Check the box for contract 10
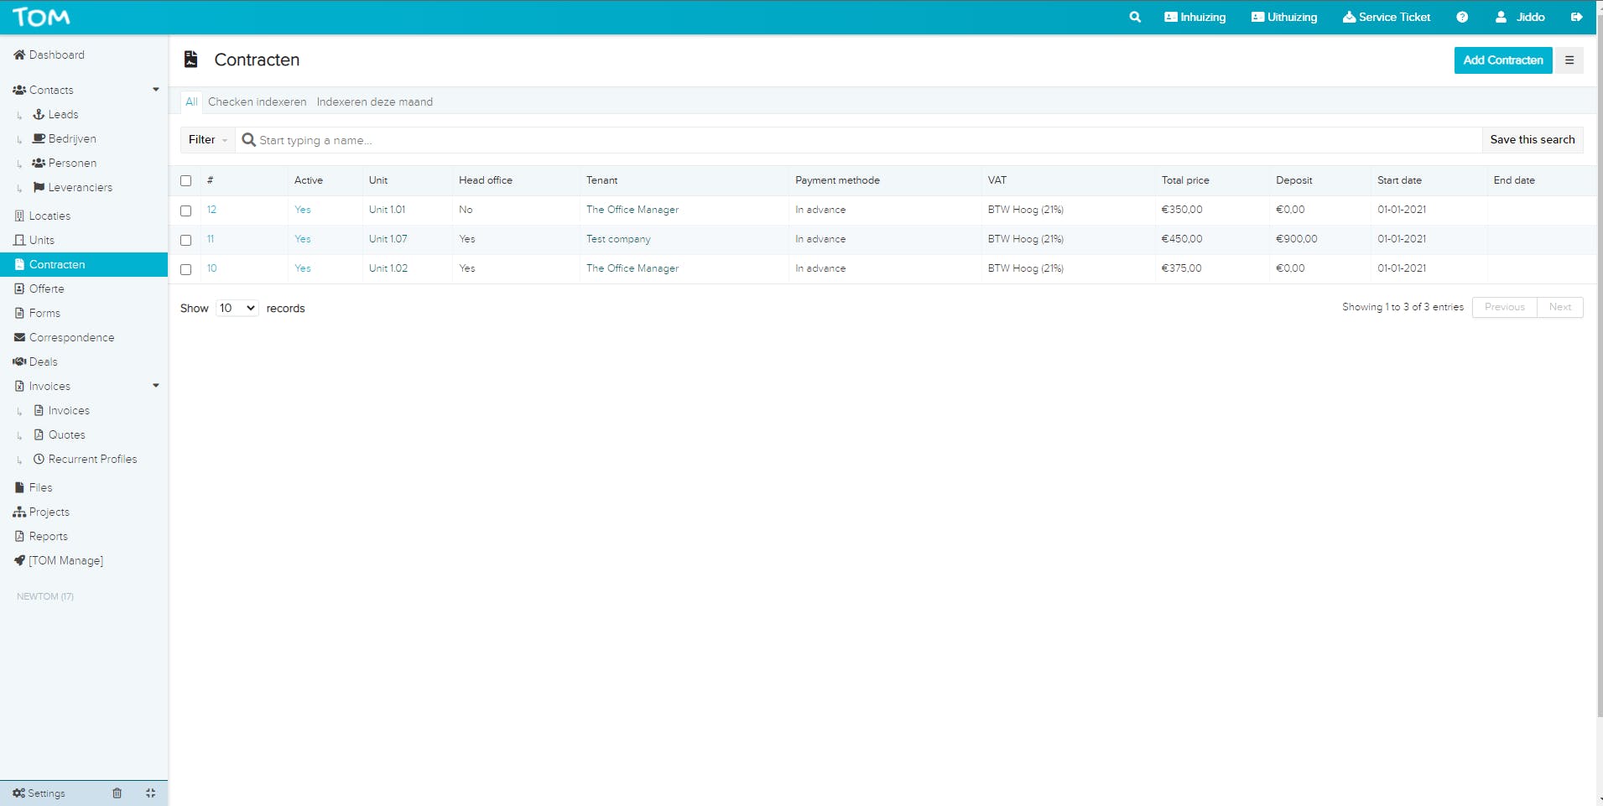 (186, 269)
